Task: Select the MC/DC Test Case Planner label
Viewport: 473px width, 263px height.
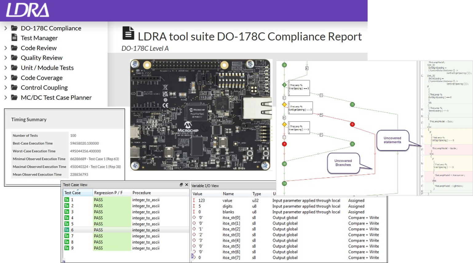Action: [x=56, y=98]
